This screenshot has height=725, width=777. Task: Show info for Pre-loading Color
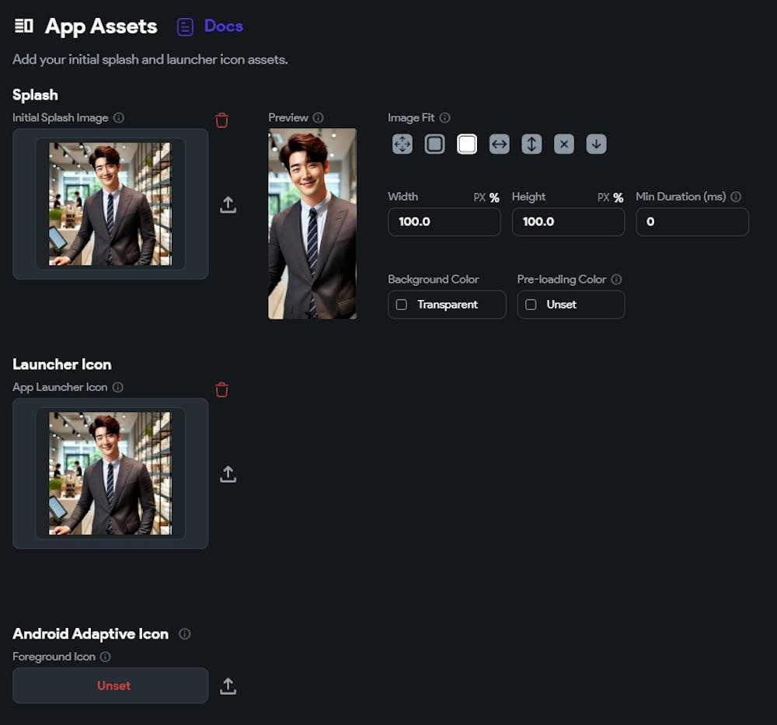[616, 280]
